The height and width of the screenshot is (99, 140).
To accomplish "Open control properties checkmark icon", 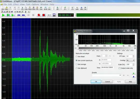I will 49,15.
